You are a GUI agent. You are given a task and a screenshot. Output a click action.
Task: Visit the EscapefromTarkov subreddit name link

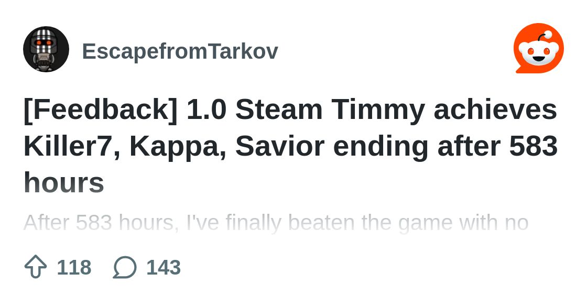pos(180,51)
